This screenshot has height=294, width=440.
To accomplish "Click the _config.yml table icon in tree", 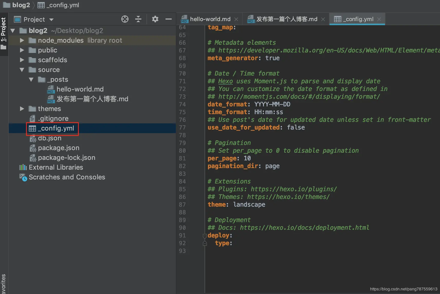I will tap(32, 128).
